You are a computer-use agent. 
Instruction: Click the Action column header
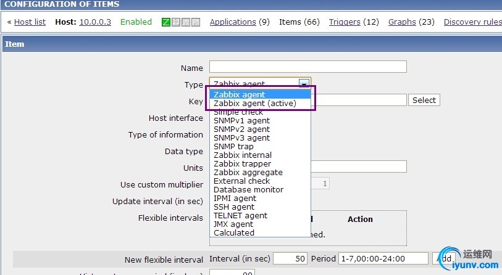(360, 220)
